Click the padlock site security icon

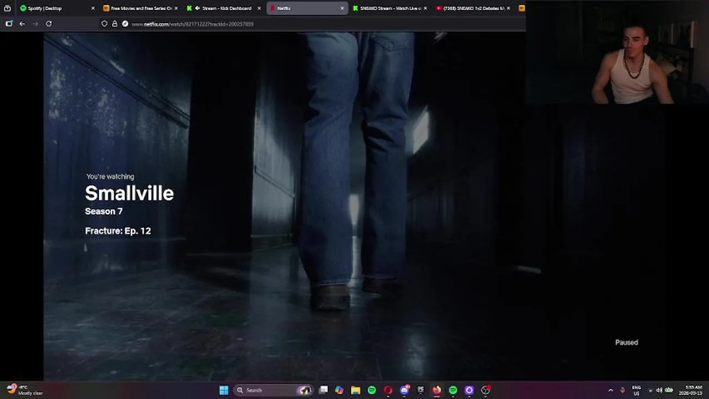point(115,24)
